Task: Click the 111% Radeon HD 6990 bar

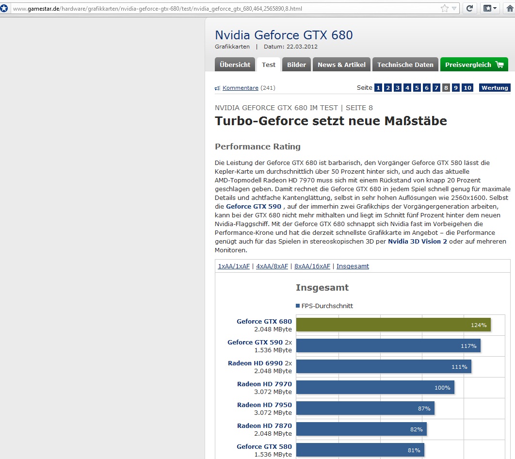Action: point(384,366)
